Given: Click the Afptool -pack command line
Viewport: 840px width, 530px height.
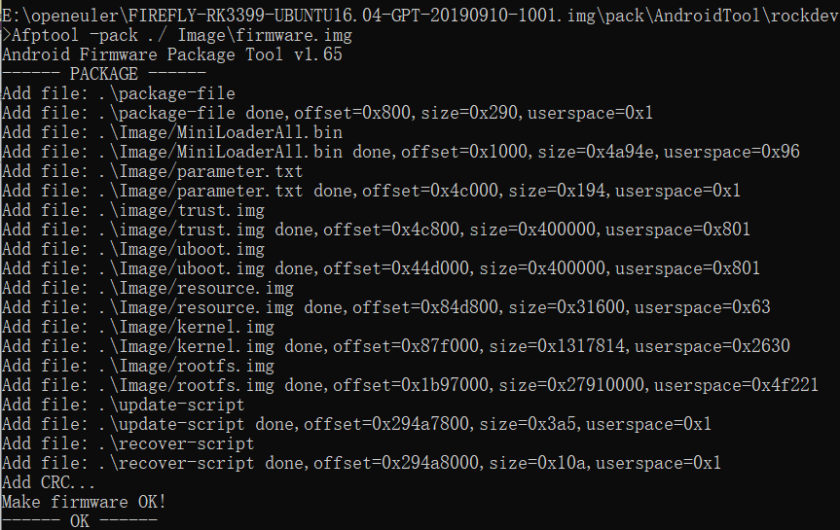Looking at the screenshot, I should (177, 35).
